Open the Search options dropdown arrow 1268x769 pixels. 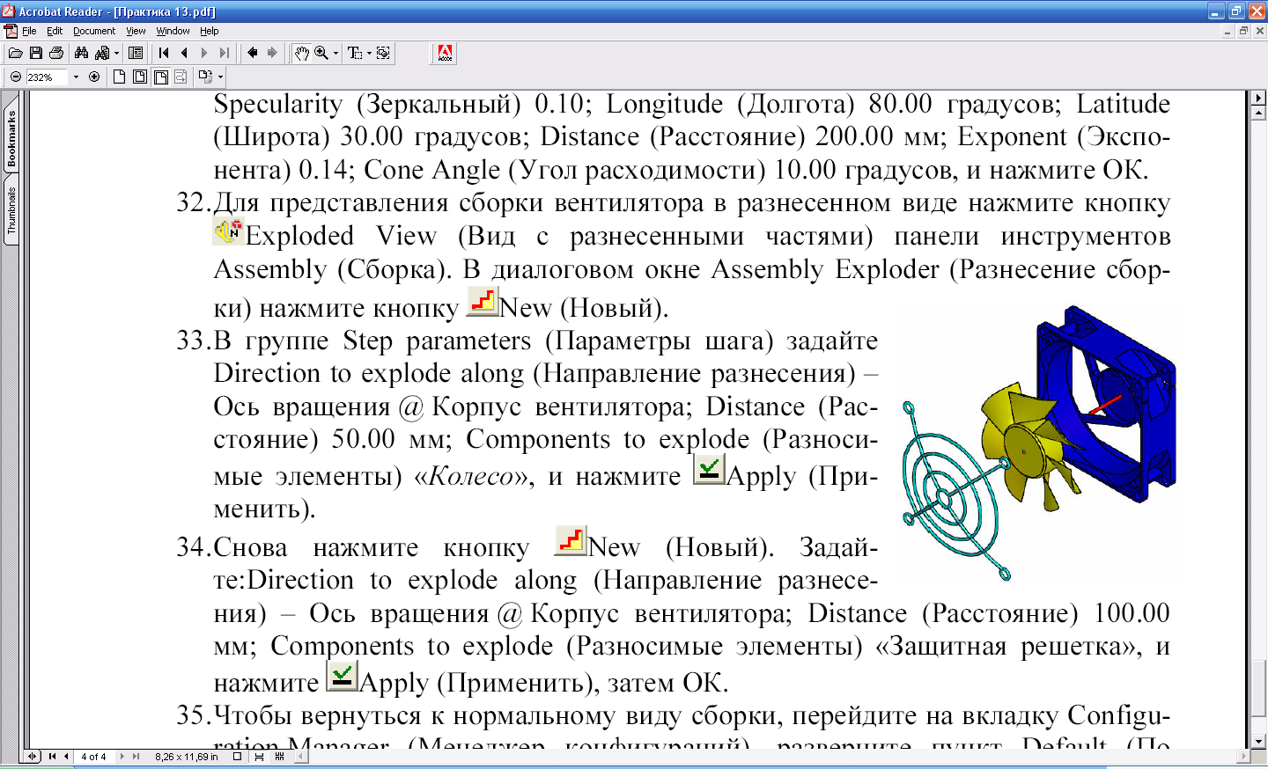pos(116,54)
